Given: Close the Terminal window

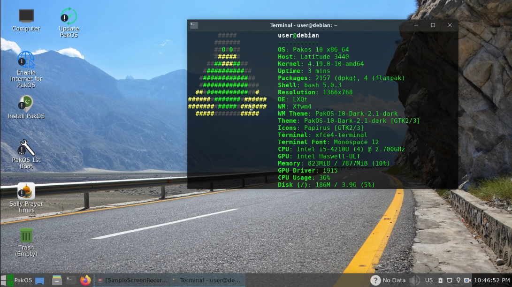Looking at the screenshot, I should [450, 25].
